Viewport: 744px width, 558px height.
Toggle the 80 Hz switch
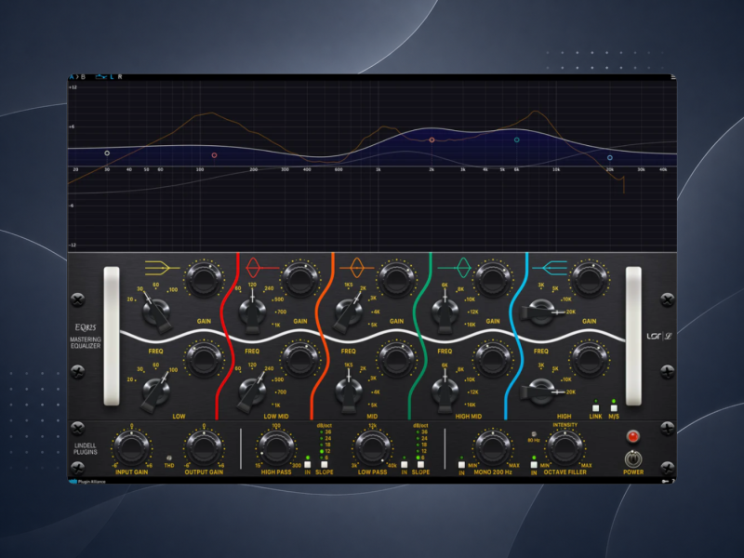click(534, 434)
